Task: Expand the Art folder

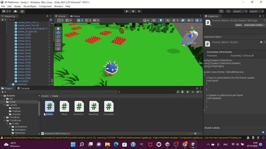Action: tap(5, 99)
